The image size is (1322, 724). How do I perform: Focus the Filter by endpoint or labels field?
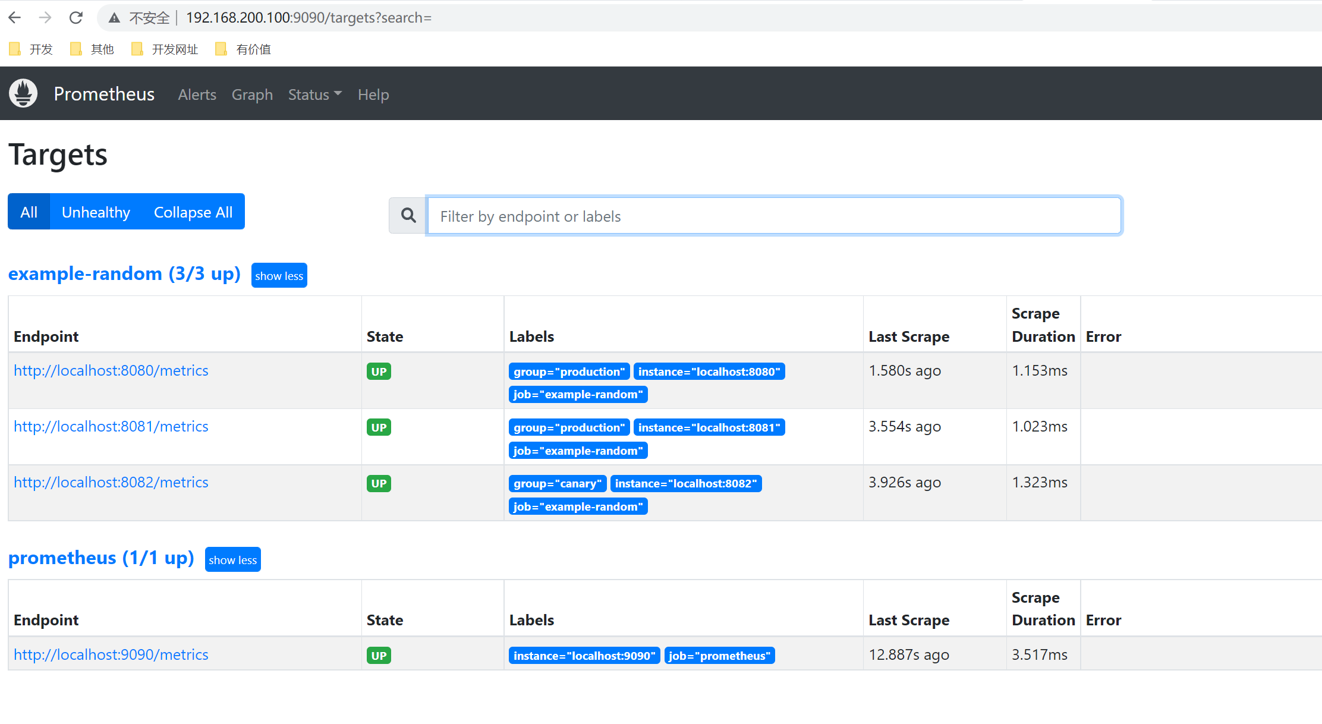pos(774,216)
